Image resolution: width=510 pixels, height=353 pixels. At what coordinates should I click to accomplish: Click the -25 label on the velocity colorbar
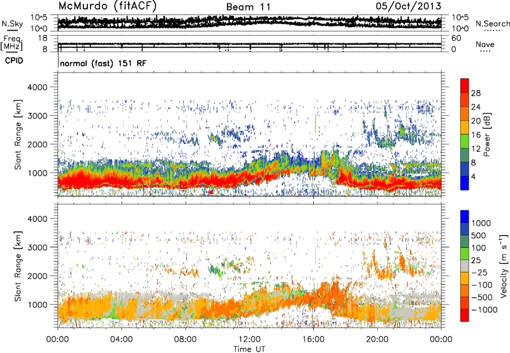[x=480, y=272]
